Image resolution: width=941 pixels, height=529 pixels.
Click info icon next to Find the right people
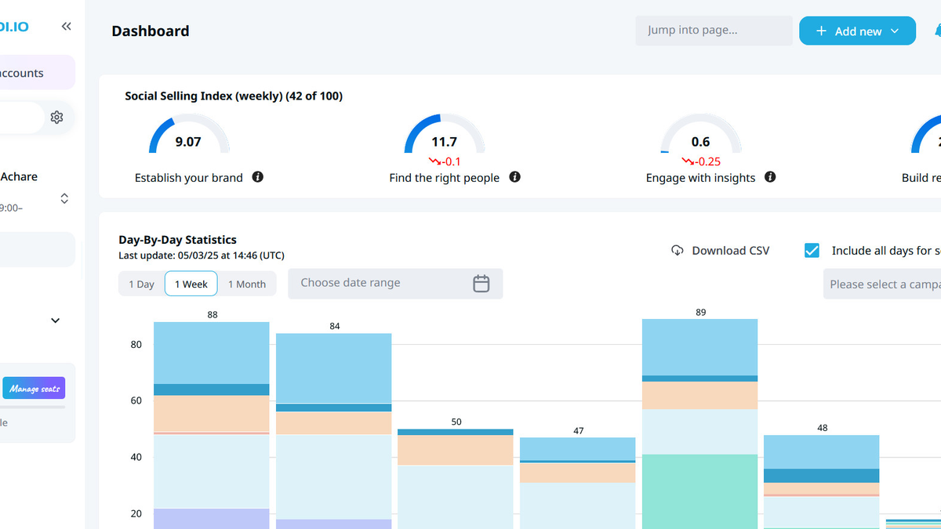coord(514,177)
